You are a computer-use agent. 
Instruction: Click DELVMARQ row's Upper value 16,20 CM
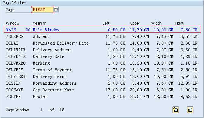pyautogui.click(x=139, y=63)
